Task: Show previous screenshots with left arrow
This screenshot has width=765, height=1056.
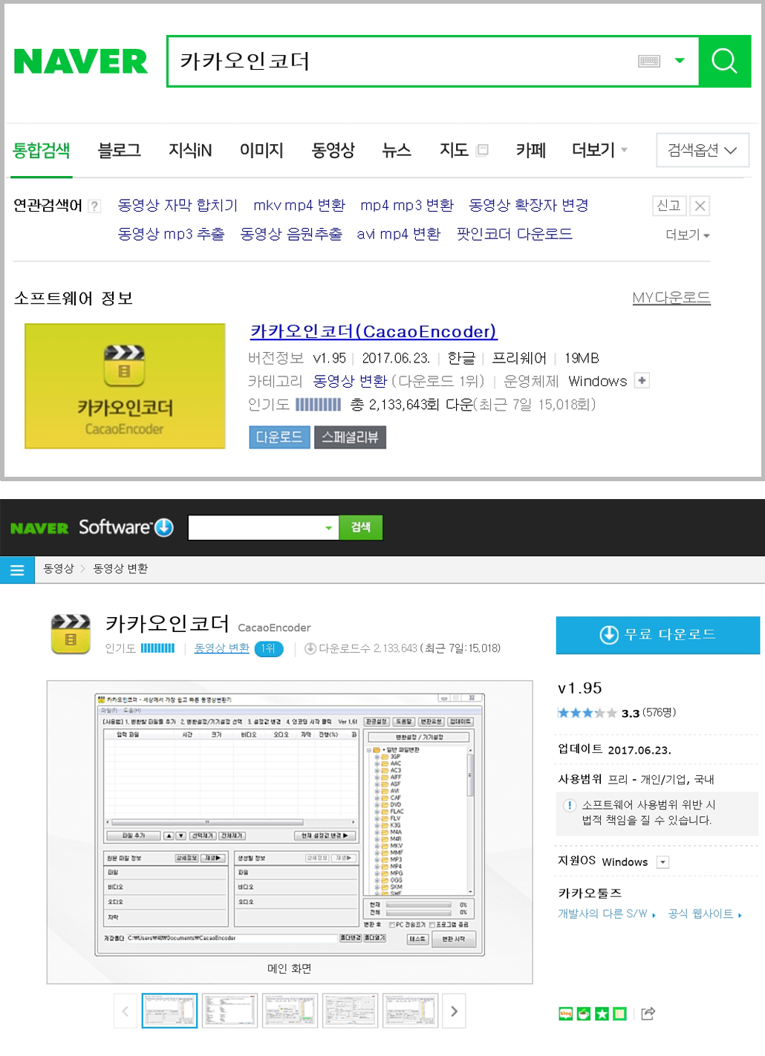Action: coord(125,1011)
